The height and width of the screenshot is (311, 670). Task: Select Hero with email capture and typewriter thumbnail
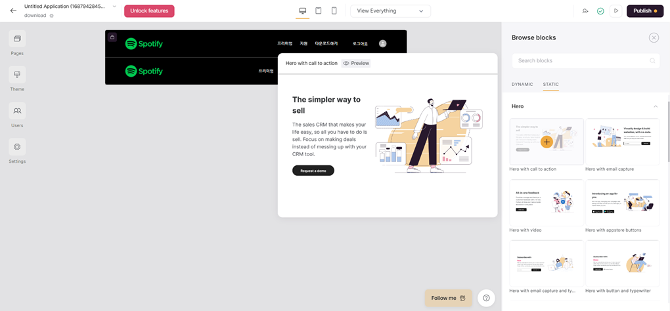pos(547,263)
